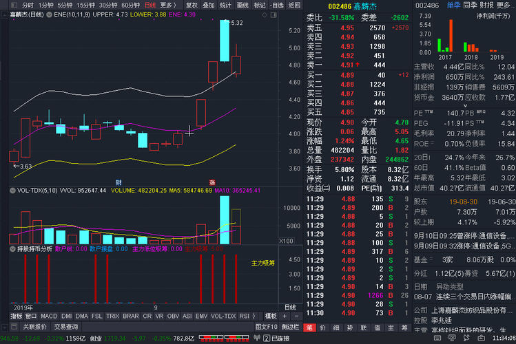Switch financials to 单季 view
The height and width of the screenshot is (344, 516).
(x=453, y=5)
